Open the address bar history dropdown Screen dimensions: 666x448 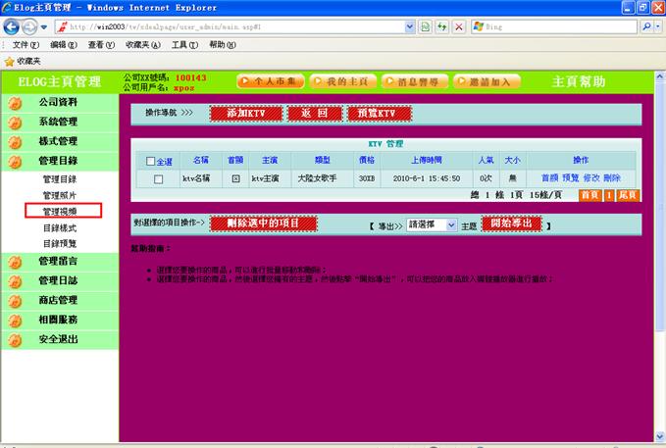(x=410, y=26)
